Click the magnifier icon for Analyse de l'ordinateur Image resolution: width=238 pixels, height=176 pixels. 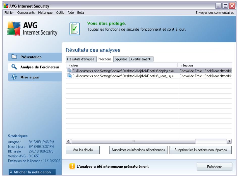tap(14, 67)
